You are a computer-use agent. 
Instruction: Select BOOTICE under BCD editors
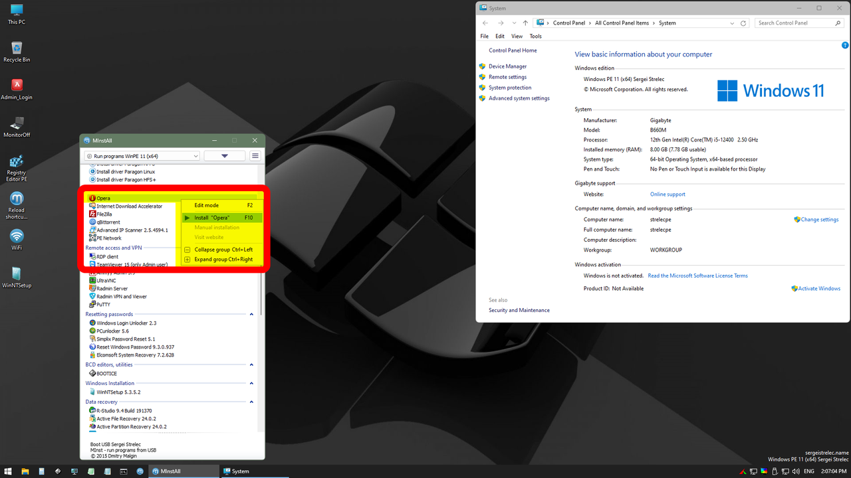92,373
